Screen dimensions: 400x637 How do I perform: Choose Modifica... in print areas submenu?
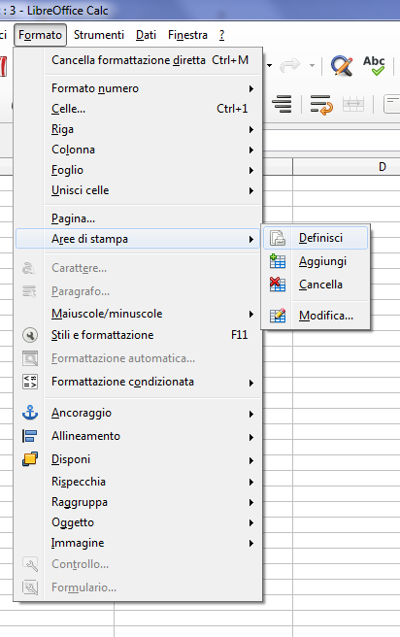(x=316, y=316)
